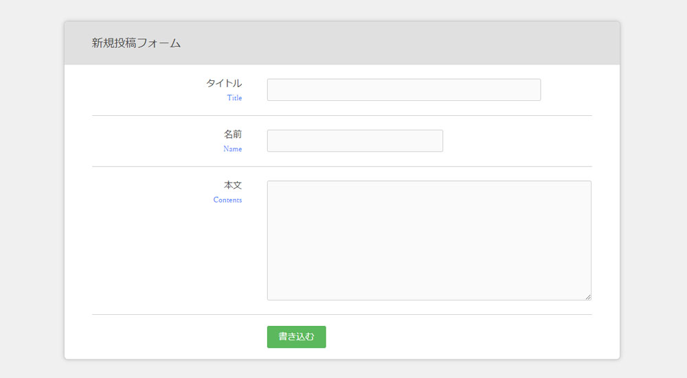Click the divider above the submit button
The width and height of the screenshot is (687, 378).
[x=341, y=314]
